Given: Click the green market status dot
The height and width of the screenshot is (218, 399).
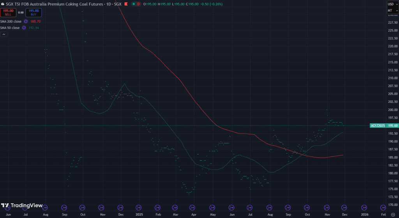Looking at the screenshot, I should pos(134,4).
